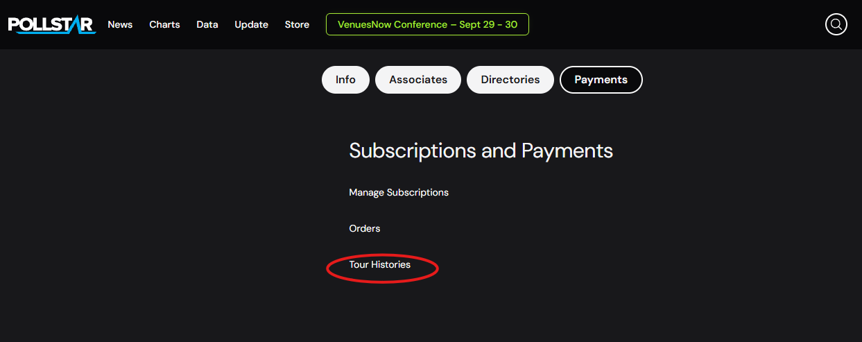Open the Directories tab
The width and height of the screenshot is (862, 342).
(x=510, y=80)
